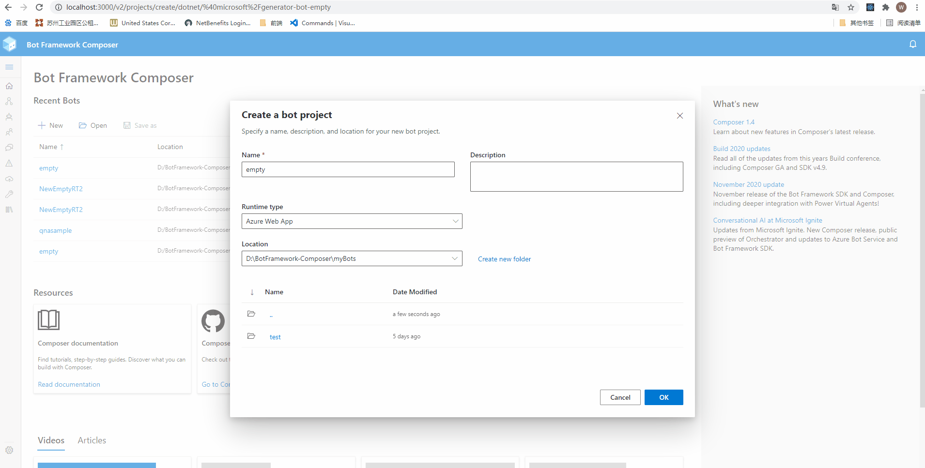Screen dimensions: 925x468
Task: Sort recent bots by Name column
Action: click(51, 147)
